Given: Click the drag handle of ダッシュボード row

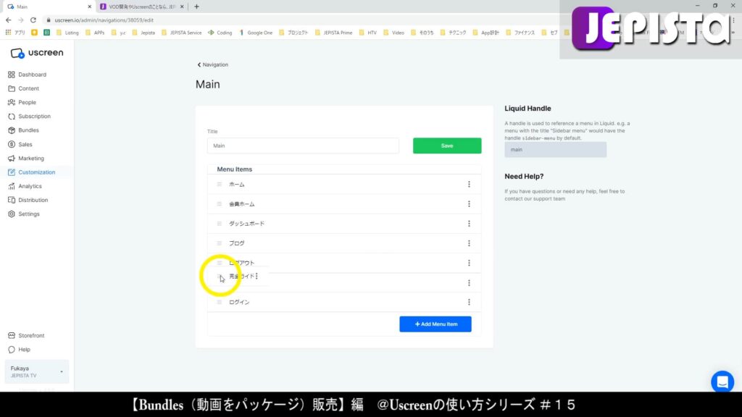Looking at the screenshot, I should (x=219, y=224).
